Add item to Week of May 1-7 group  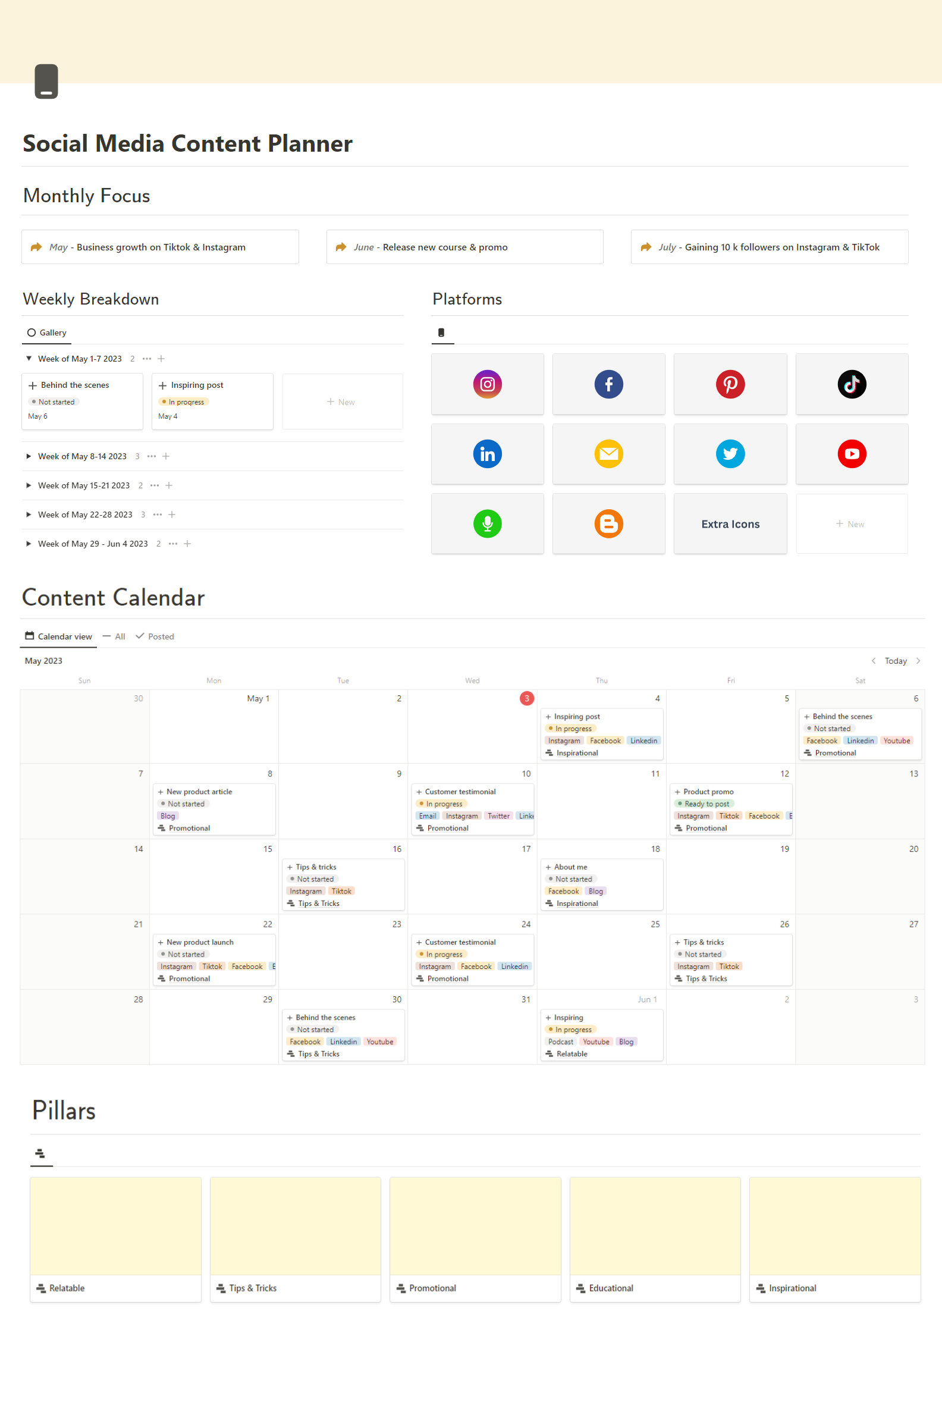point(161,359)
